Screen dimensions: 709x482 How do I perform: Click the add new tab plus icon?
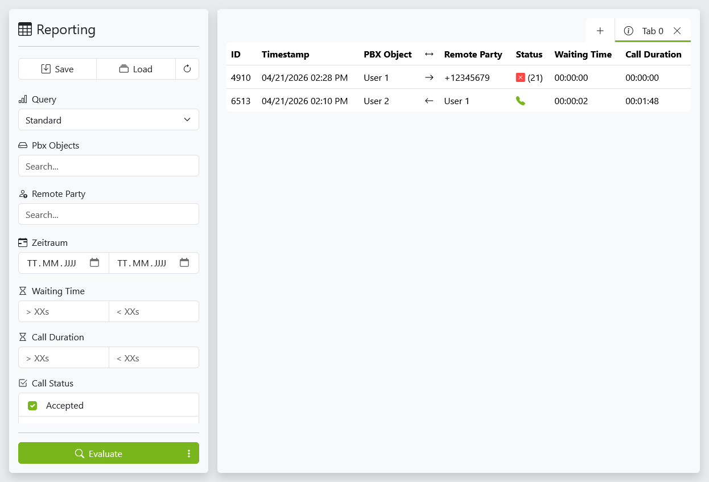point(600,31)
